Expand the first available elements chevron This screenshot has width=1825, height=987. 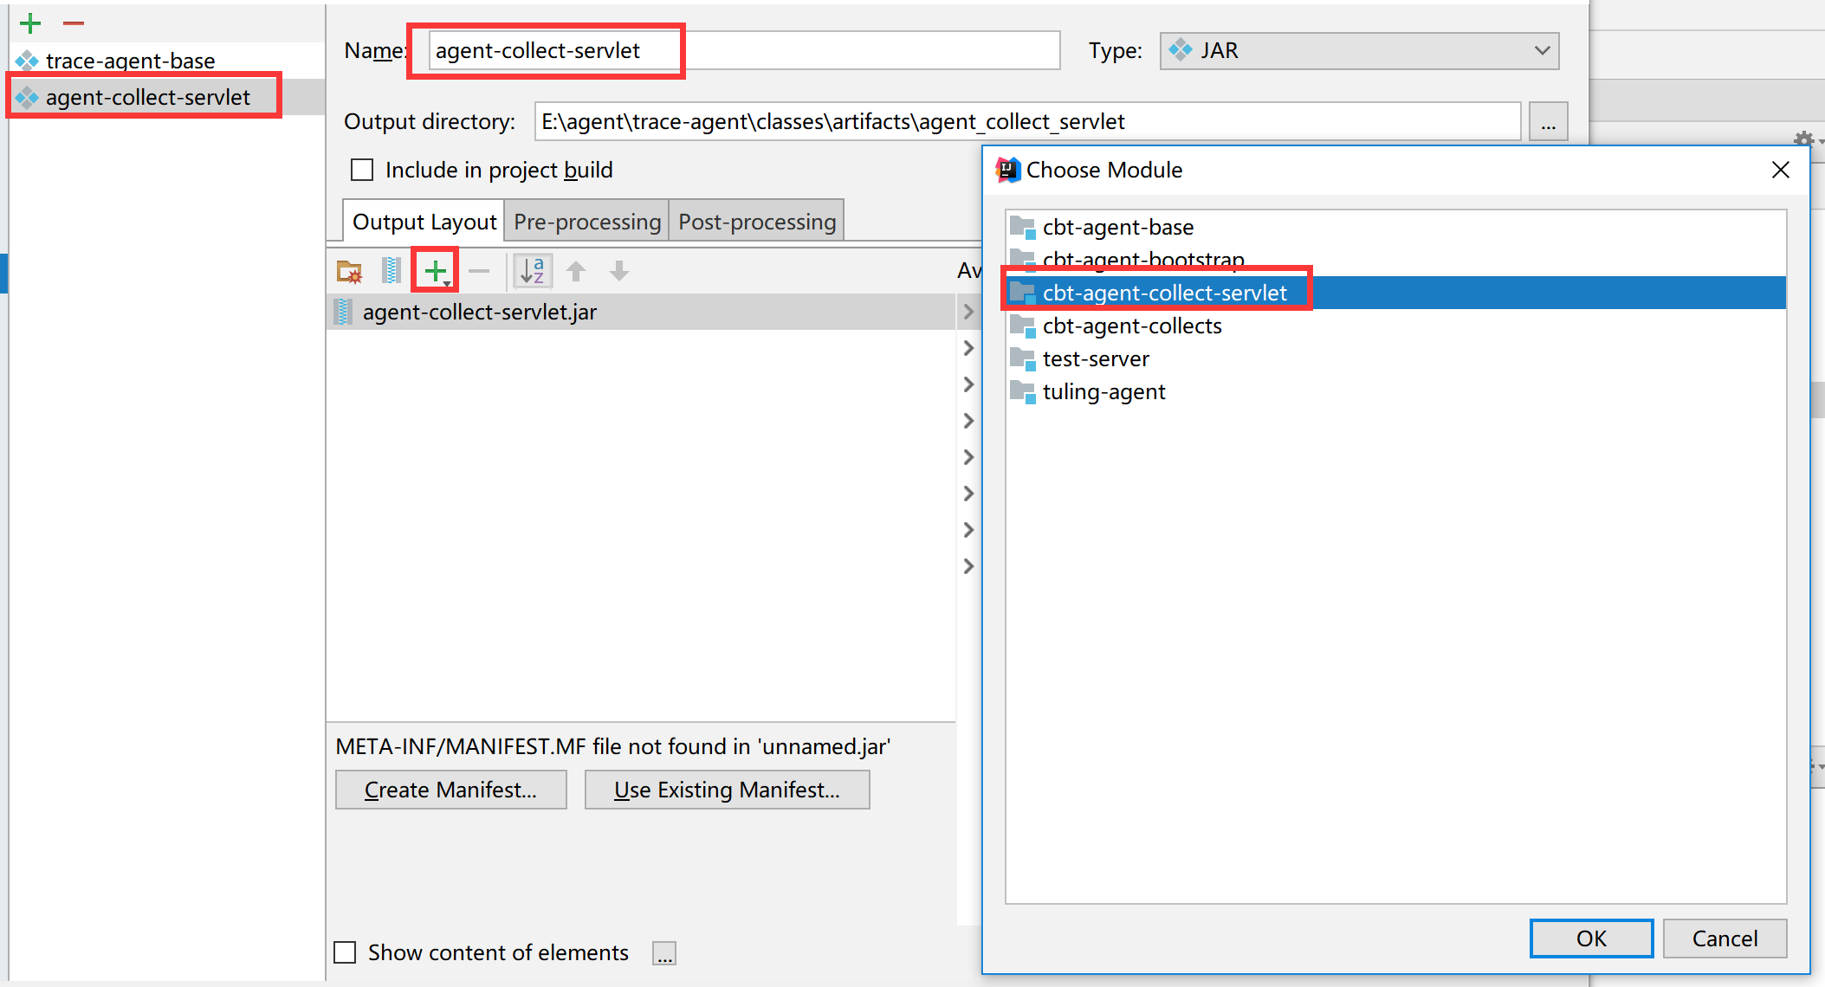tap(968, 312)
